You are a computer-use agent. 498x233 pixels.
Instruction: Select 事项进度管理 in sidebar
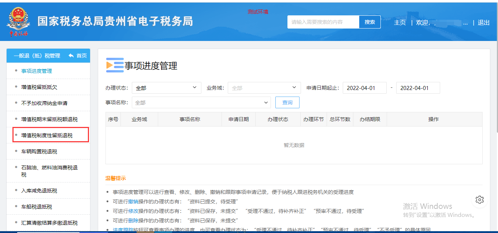pos(37,71)
